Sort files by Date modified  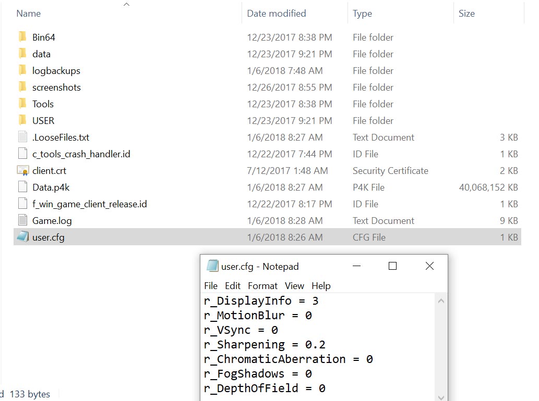[x=277, y=14]
